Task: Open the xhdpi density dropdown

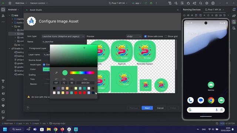Action: click(134, 36)
